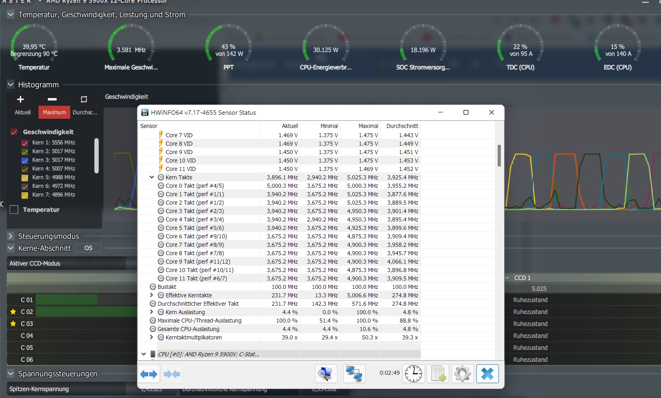
Task: Toggle the Kern 5: 4988 MHz checkbox
Action: point(24,178)
